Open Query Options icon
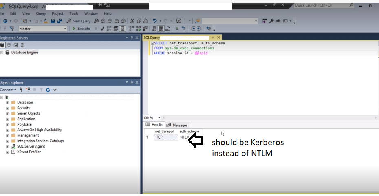Image resolution: width=379 pixels, height=196 pixels. [116, 29]
